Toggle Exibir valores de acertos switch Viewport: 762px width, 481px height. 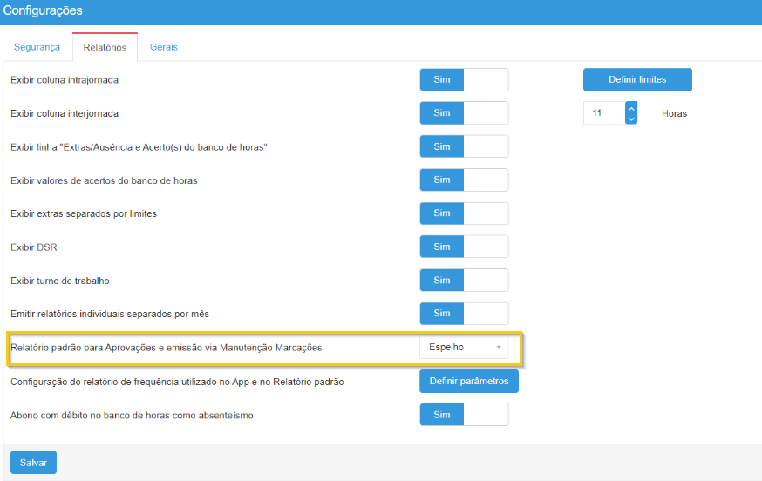tap(464, 180)
